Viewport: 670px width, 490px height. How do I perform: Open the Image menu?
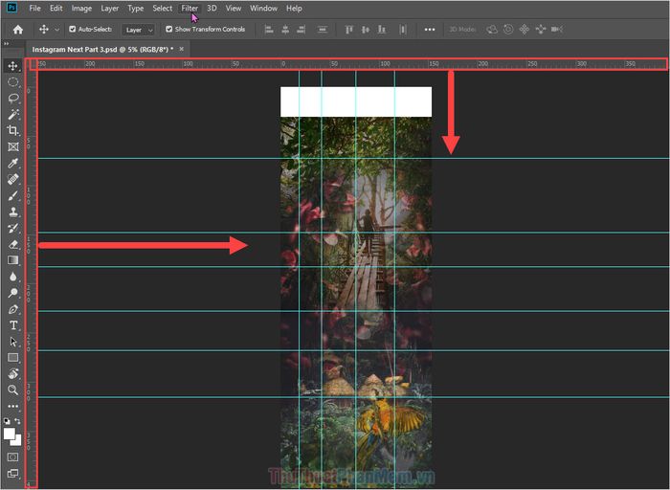[81, 8]
